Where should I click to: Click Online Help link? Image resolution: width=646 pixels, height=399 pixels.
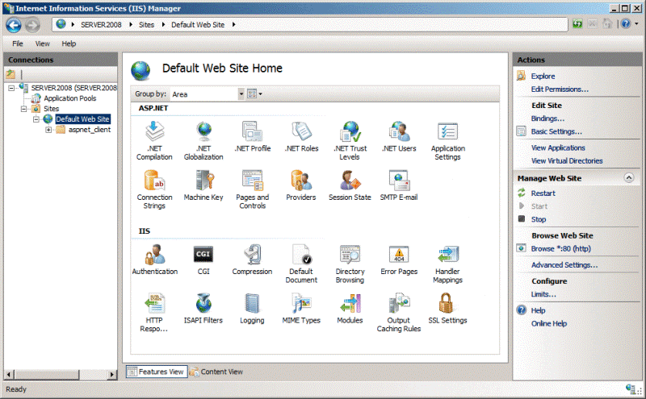(549, 323)
